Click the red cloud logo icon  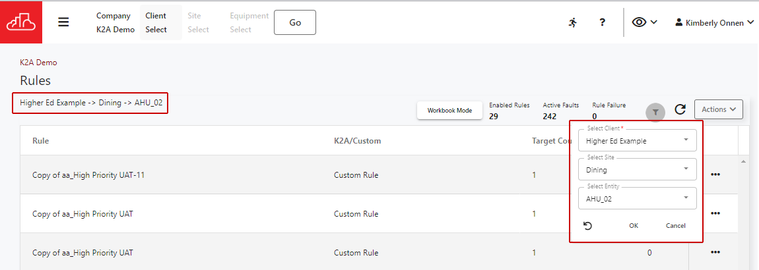pos(21,22)
